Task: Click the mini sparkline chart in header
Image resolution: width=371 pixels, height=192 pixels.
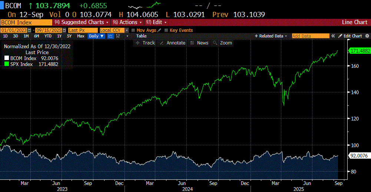Action: tap(145, 5)
